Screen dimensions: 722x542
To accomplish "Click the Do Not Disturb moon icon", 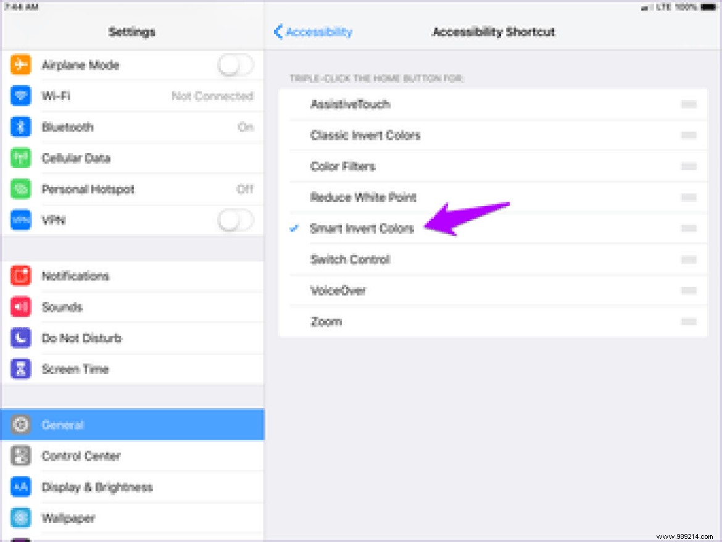I will pyautogui.click(x=22, y=338).
